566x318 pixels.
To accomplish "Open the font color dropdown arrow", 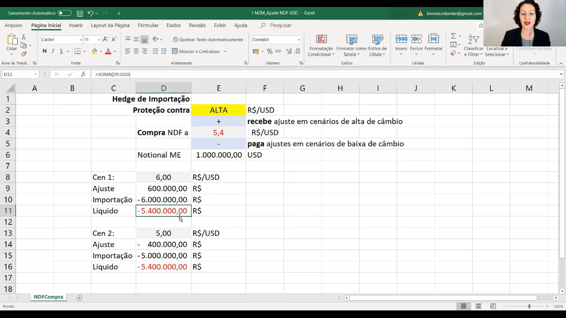I will tap(115, 51).
